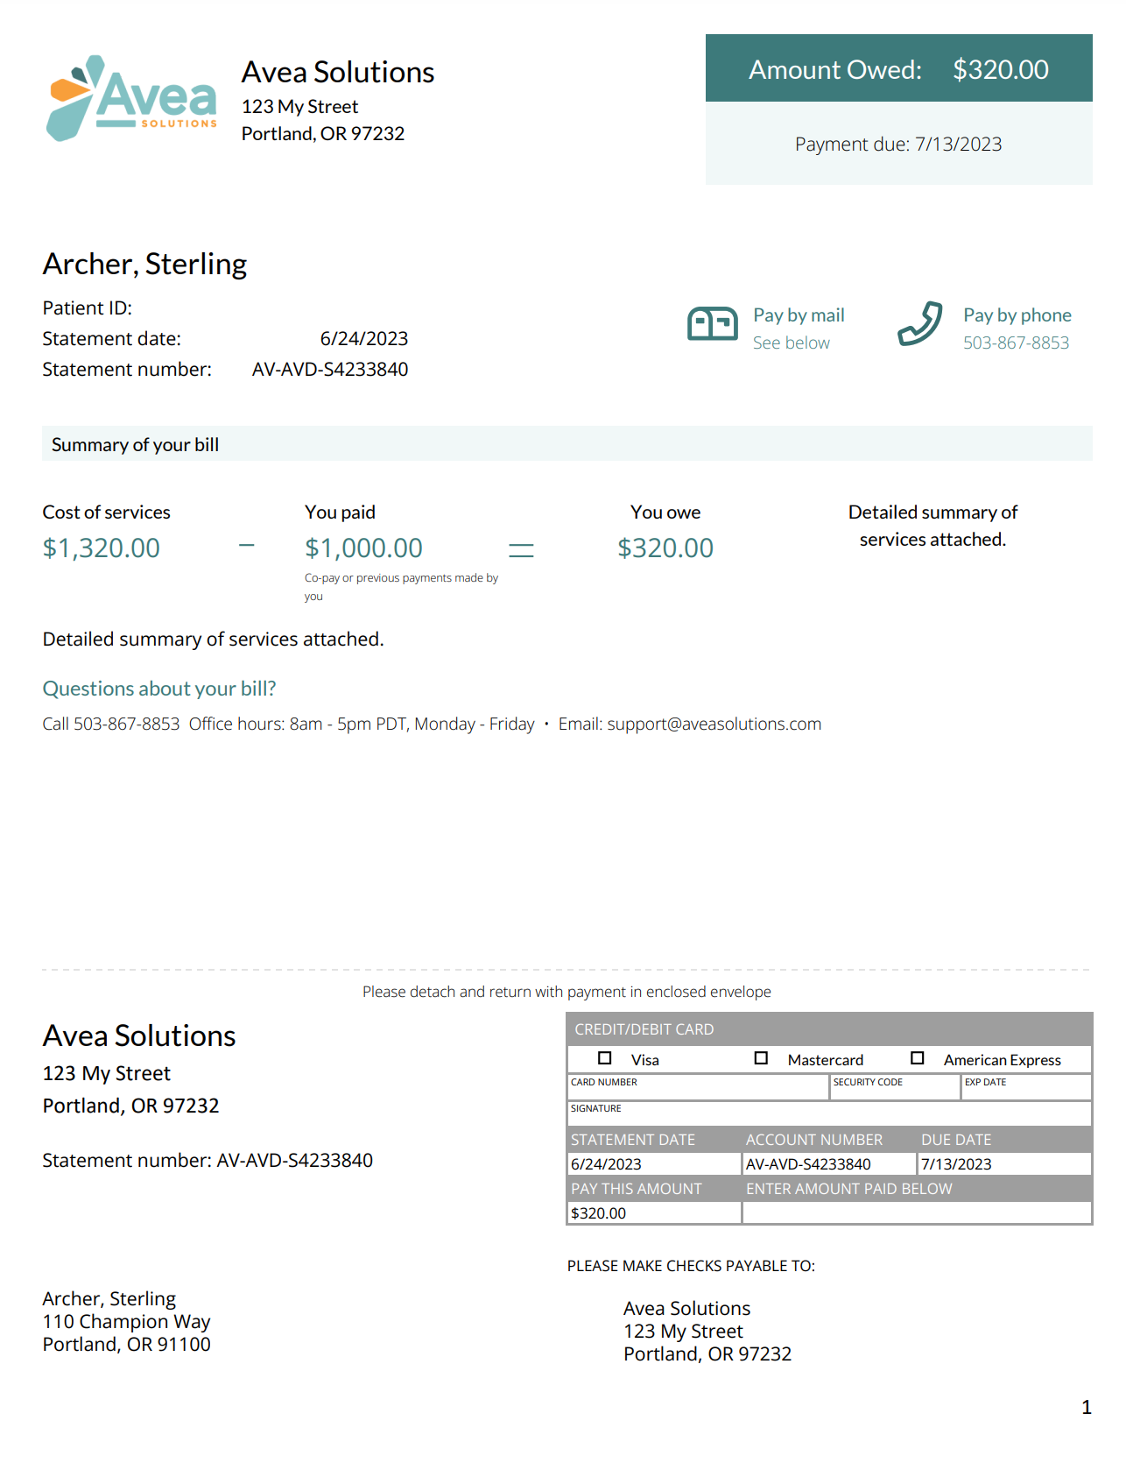This screenshot has width=1126, height=1463.
Task: Click the telephone Pay by phone icon
Action: pos(920,324)
